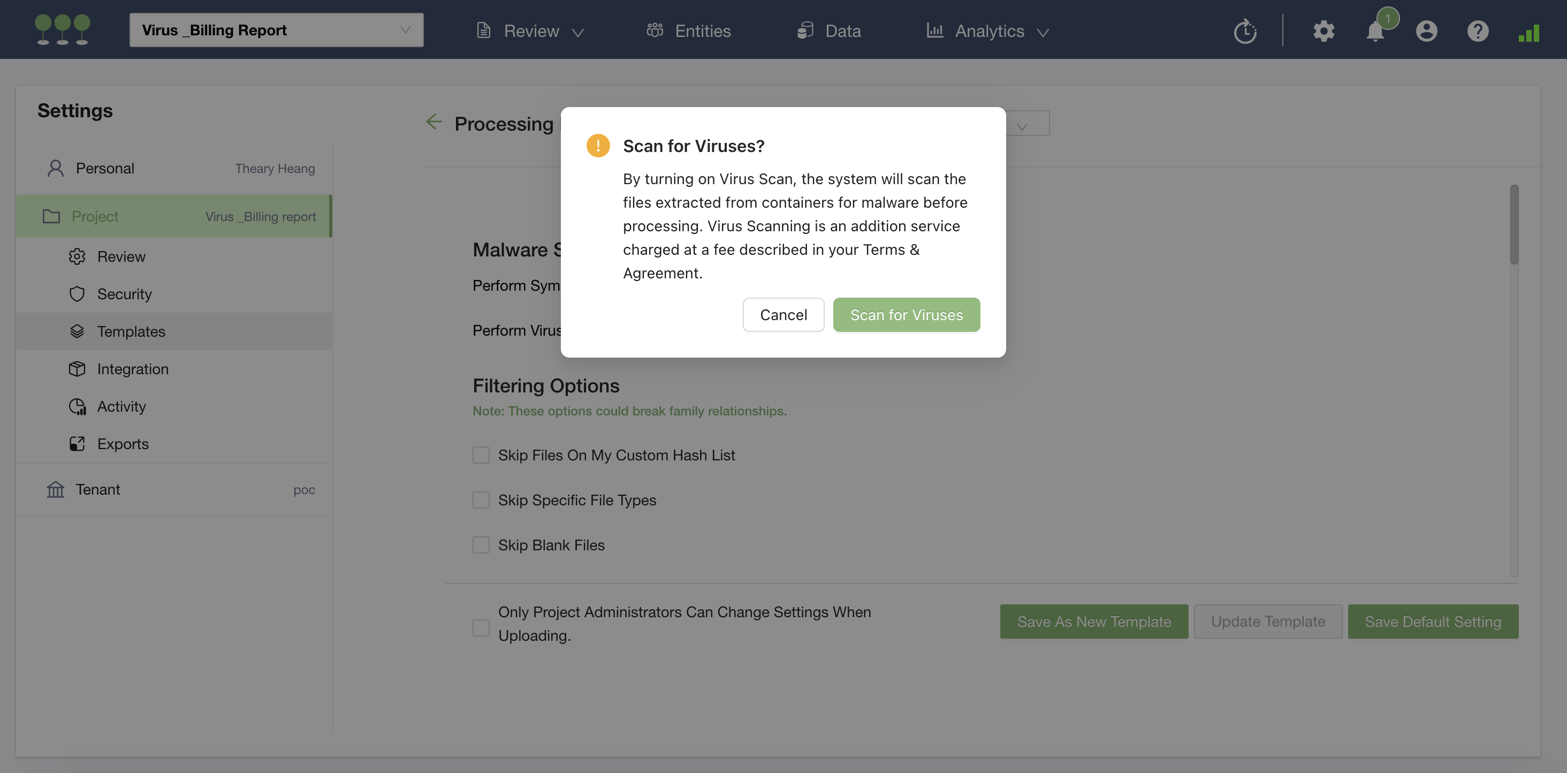Image resolution: width=1567 pixels, height=773 pixels.
Task: Click the Exports icon in sidebar
Action: (x=77, y=444)
